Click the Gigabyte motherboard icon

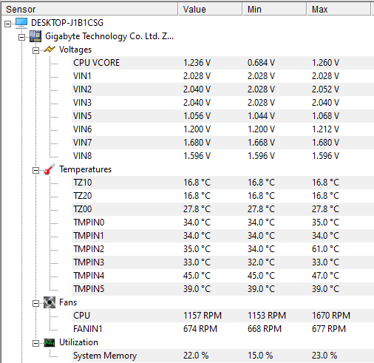coord(35,36)
